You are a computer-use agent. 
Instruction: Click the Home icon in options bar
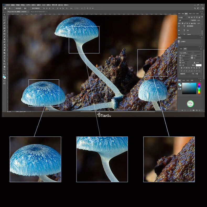tap(5, 8)
